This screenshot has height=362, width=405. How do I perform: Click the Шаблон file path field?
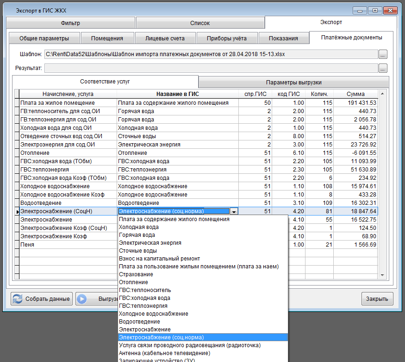[x=211, y=54]
